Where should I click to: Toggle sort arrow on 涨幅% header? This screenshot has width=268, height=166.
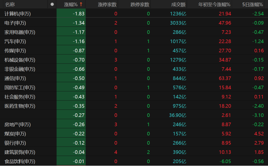[x=81, y=5]
